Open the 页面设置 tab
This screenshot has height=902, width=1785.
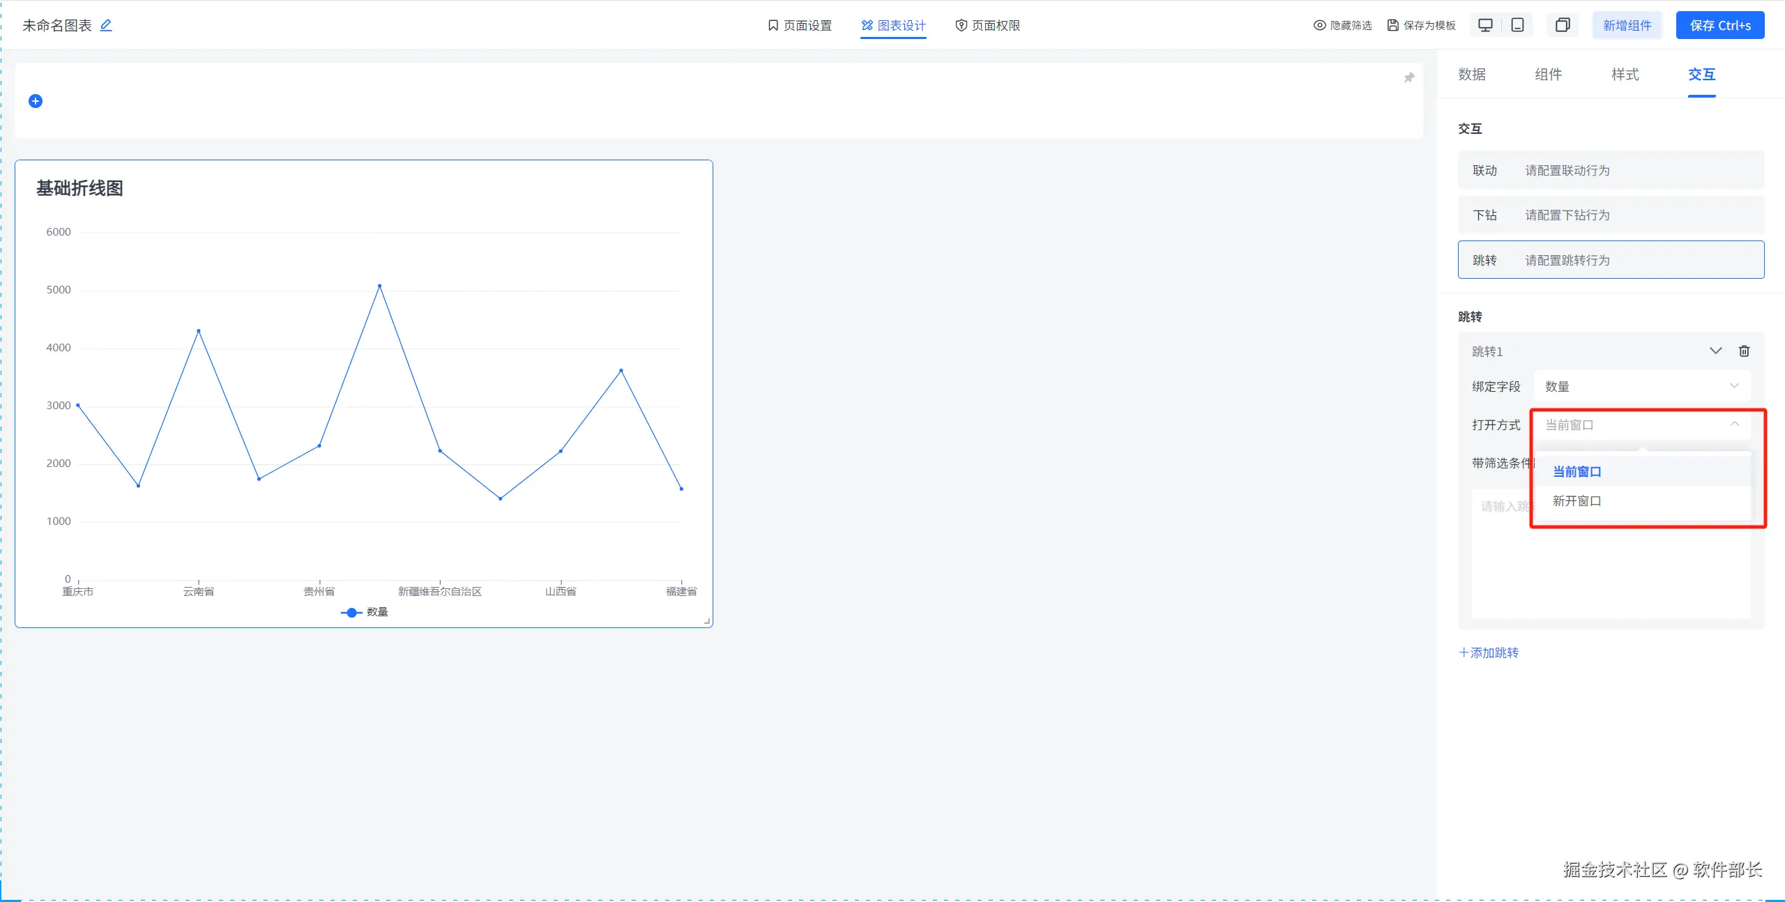pyautogui.click(x=800, y=26)
